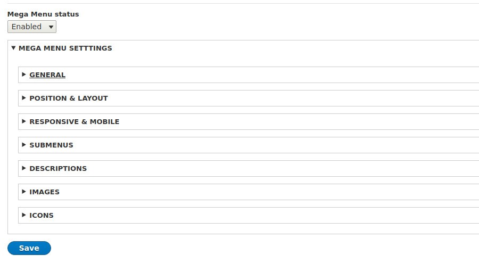The image size is (479, 263).
Task: Open the Mega Menu status dropdown
Action: point(32,27)
